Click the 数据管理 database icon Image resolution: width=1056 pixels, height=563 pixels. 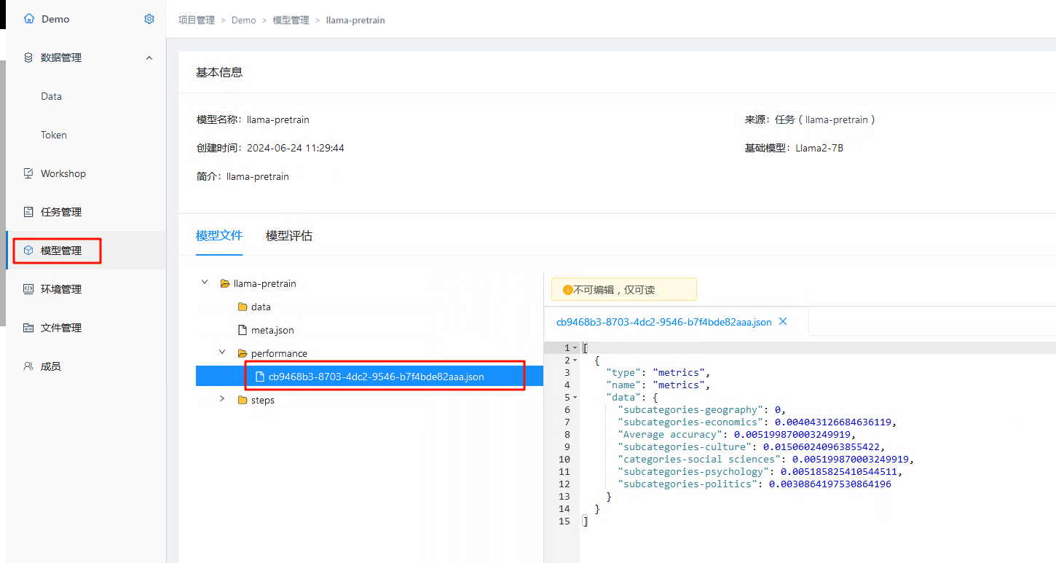28,58
